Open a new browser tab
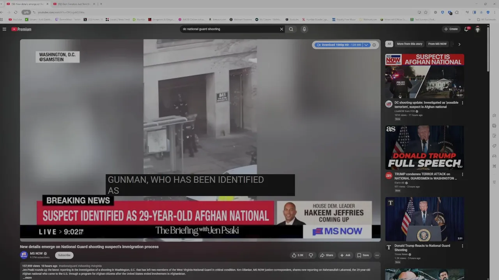 (x=101, y=4)
